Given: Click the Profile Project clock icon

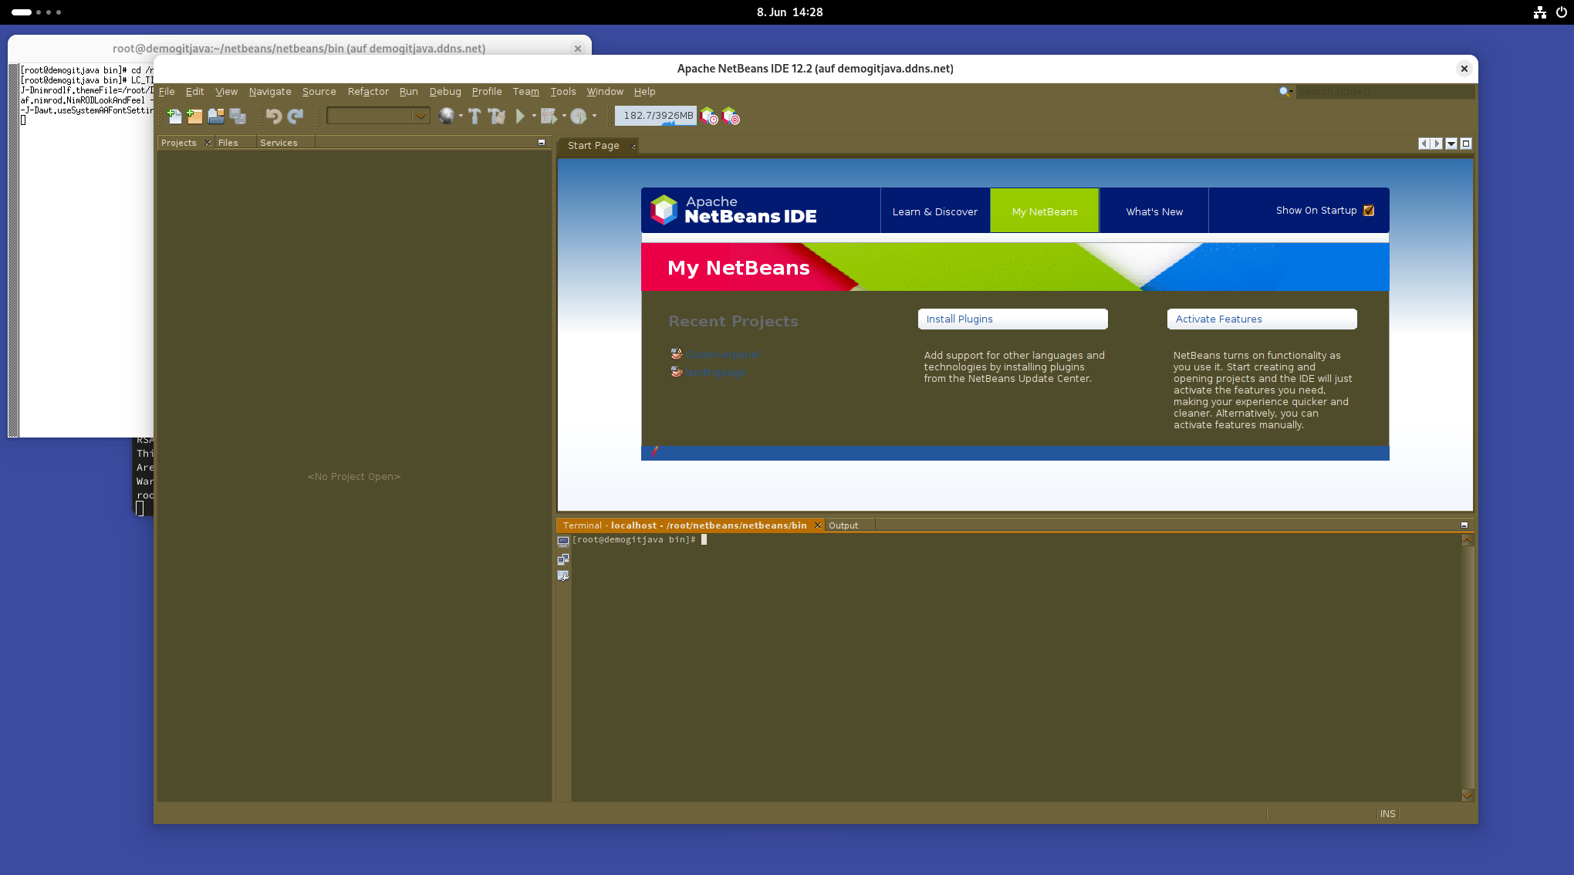Looking at the screenshot, I should pos(578,117).
